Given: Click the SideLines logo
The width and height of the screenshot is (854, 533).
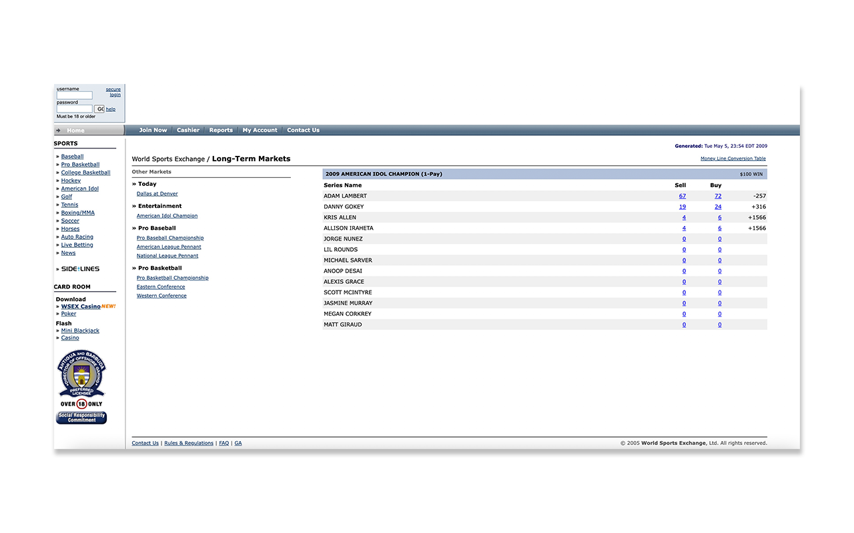Looking at the screenshot, I should pyautogui.click(x=80, y=269).
